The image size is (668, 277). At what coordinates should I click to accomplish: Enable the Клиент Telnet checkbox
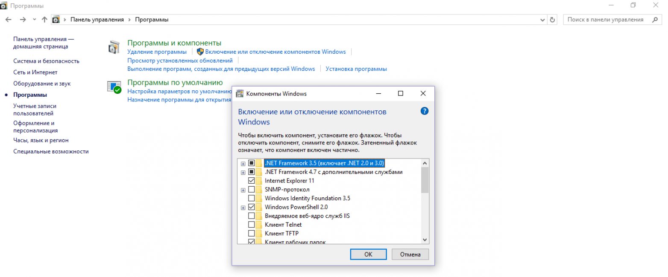click(252, 224)
